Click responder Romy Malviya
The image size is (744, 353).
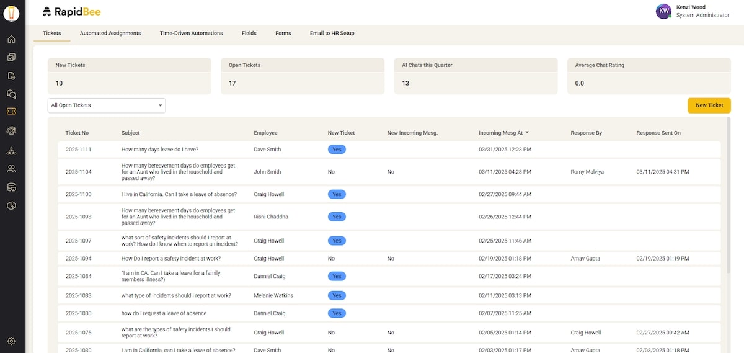587,172
